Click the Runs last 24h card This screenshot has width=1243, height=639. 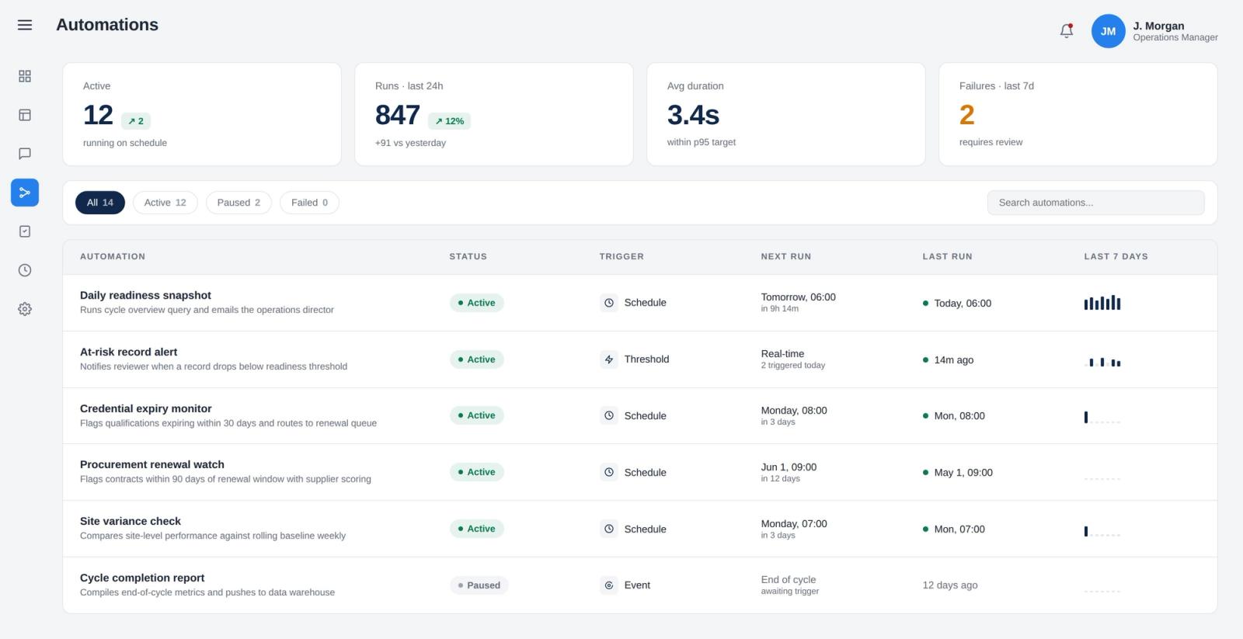pyautogui.click(x=493, y=114)
